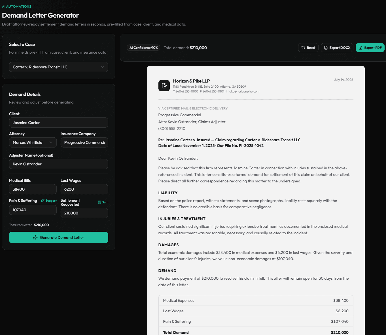Click the Pain & Suffering $107,040 table row
Viewport: 386px width, 335px height.
click(256, 321)
